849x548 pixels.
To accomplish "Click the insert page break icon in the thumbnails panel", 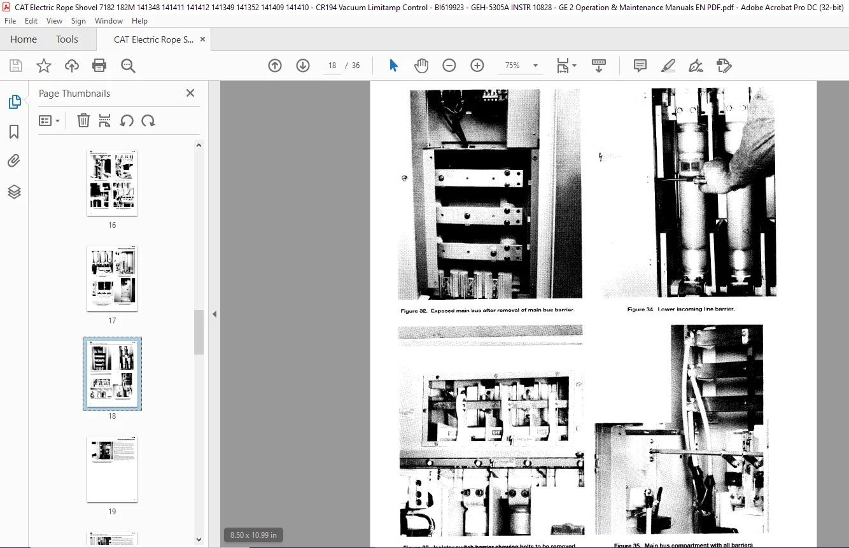I will [x=105, y=120].
